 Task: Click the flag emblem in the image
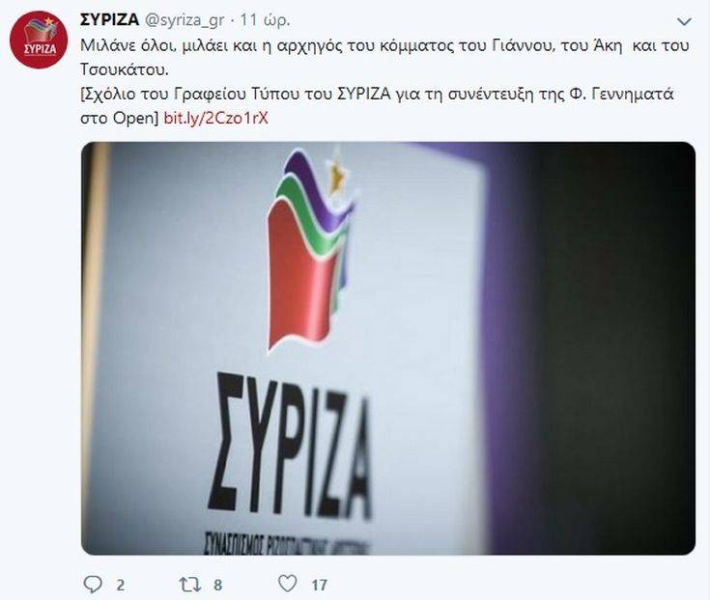click(x=311, y=249)
